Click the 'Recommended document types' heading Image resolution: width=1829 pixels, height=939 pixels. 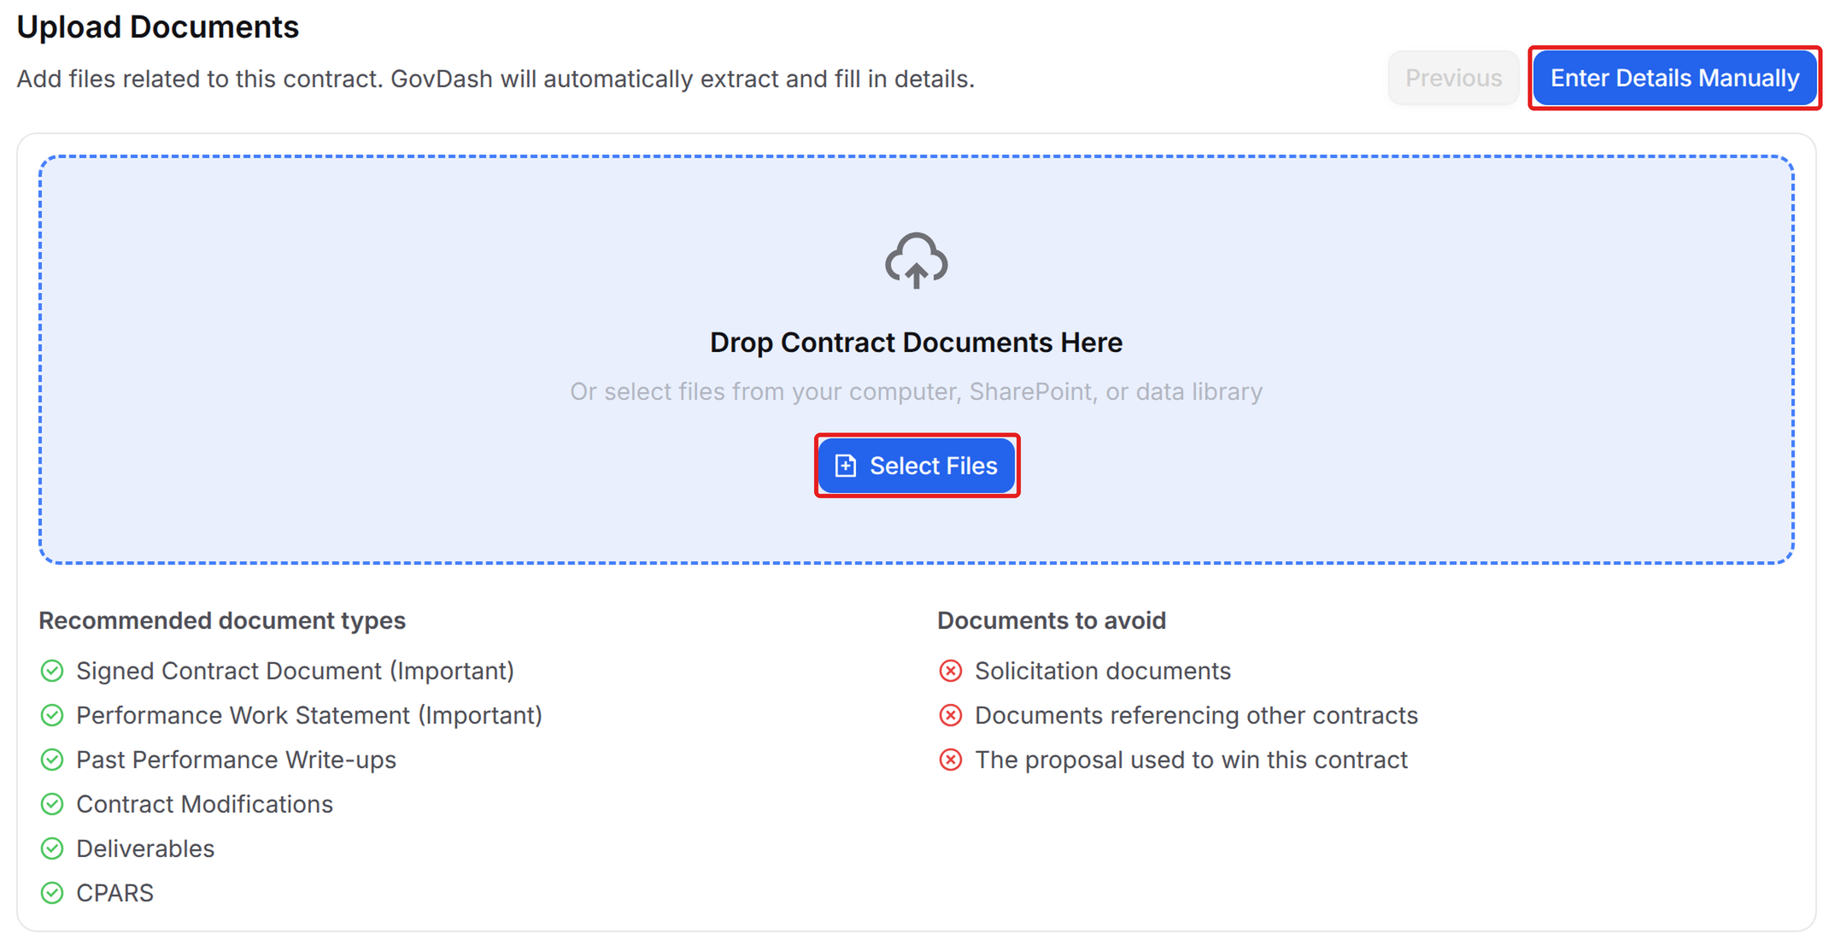222,620
